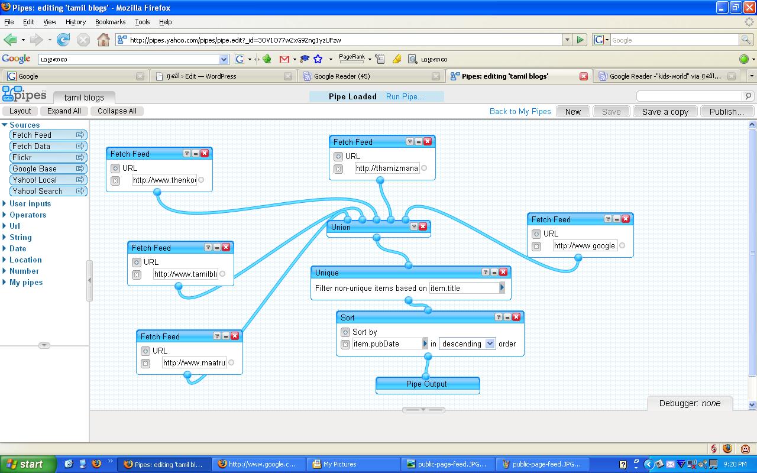Click the add icon beside the Flickr source
Image resolution: width=757 pixels, height=473 pixels.
pos(80,157)
